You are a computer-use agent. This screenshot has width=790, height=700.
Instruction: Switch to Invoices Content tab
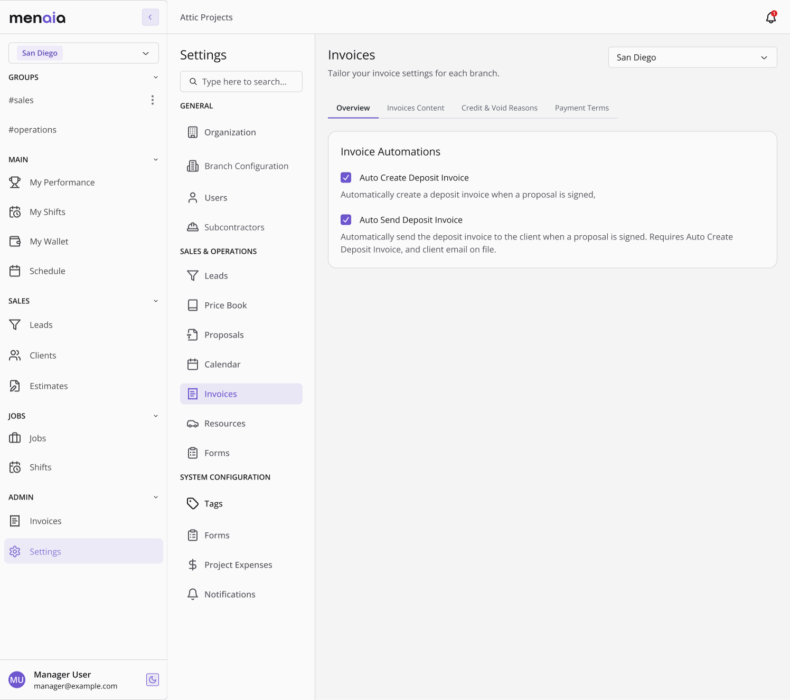click(x=416, y=108)
